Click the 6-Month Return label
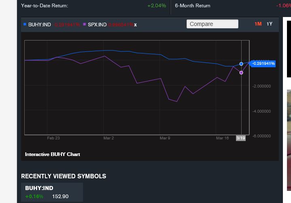 193,6
